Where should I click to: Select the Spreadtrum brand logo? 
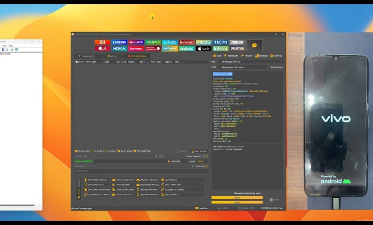point(237,48)
